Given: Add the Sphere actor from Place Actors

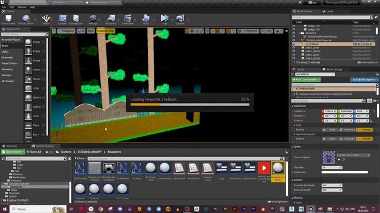Looking at the screenshot, I should [35, 98].
